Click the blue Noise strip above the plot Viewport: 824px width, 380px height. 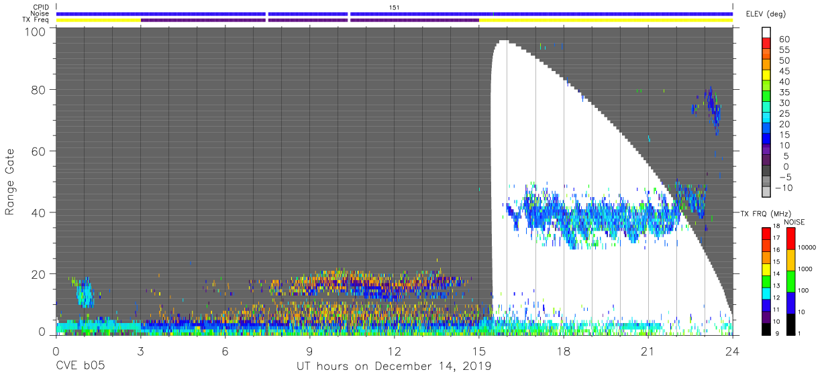click(x=395, y=13)
